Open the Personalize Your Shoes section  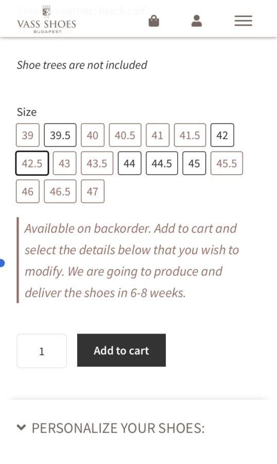(x=111, y=428)
